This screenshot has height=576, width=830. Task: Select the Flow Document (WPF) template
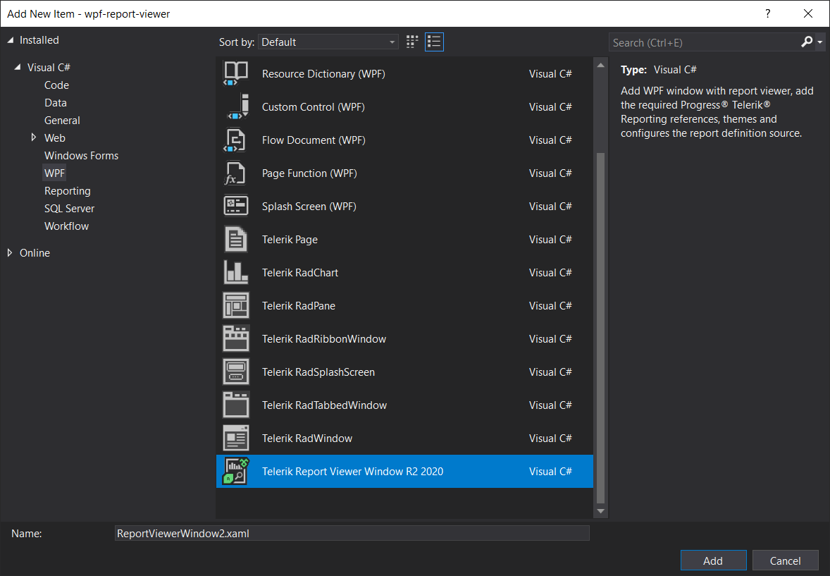[x=405, y=140]
